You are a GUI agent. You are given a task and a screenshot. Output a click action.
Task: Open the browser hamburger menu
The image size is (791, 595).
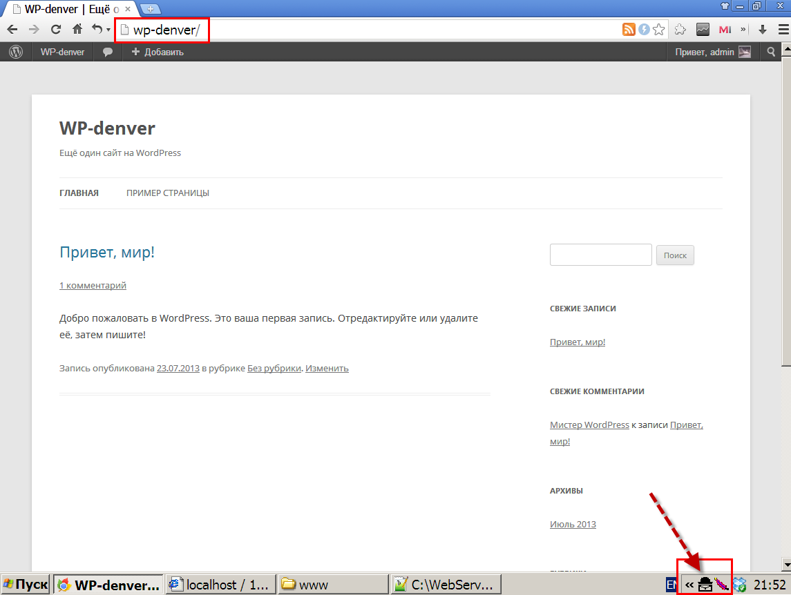coord(783,30)
